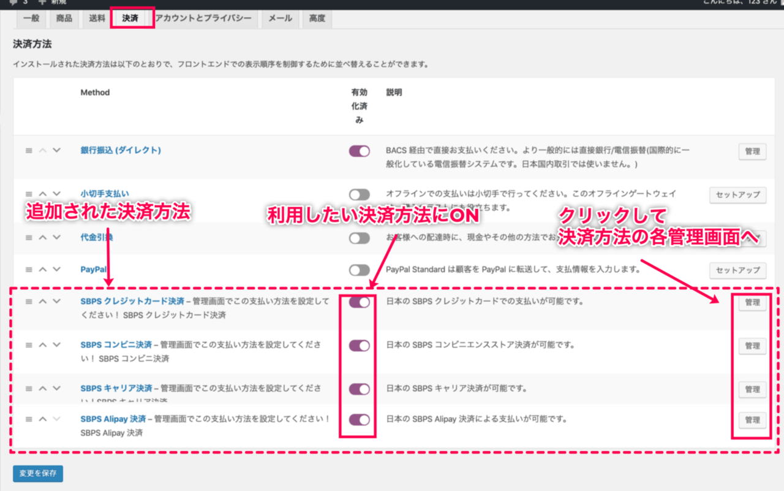Open the 高度 tab

tap(317, 18)
